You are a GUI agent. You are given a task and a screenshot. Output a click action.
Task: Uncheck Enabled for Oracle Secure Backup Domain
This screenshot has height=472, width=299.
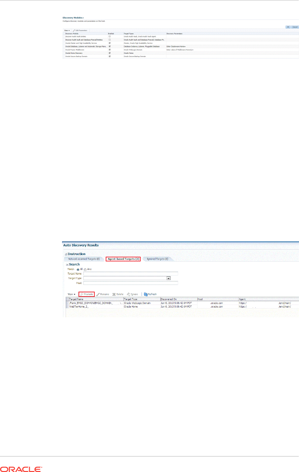click(x=110, y=56)
